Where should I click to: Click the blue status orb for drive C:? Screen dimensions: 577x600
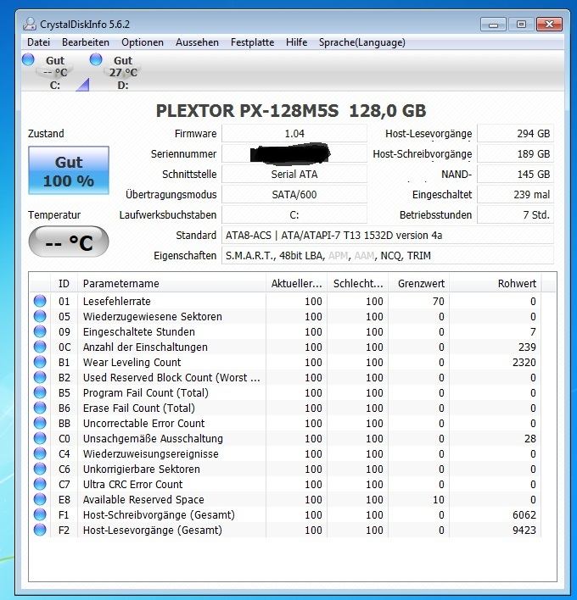pyautogui.click(x=28, y=59)
